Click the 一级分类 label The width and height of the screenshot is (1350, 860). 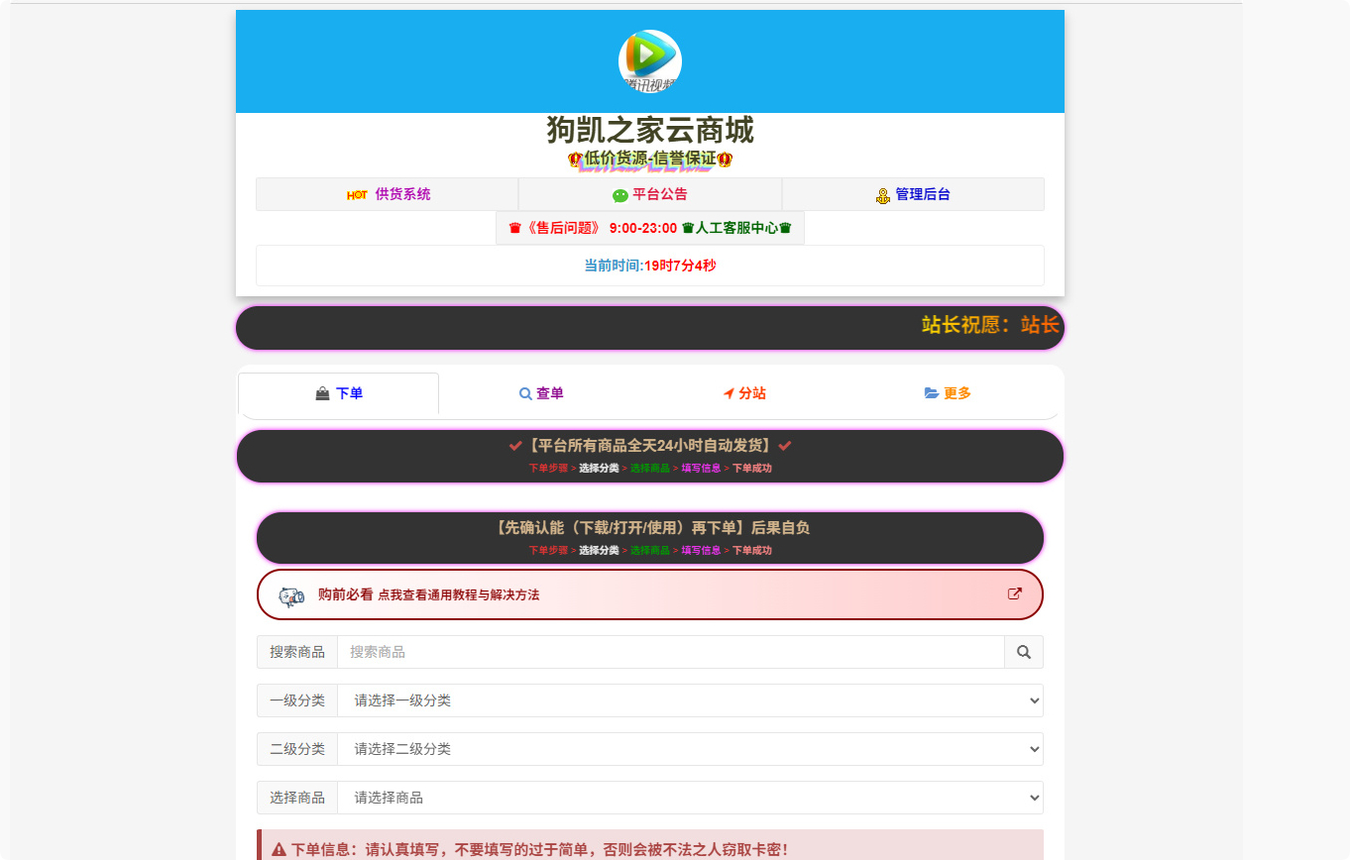[x=297, y=700]
